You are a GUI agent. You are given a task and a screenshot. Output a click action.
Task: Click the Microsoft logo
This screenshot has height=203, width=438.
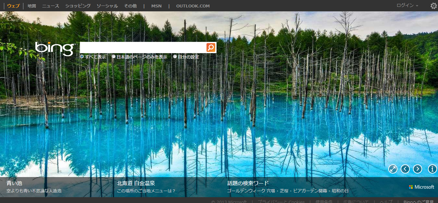click(x=421, y=187)
